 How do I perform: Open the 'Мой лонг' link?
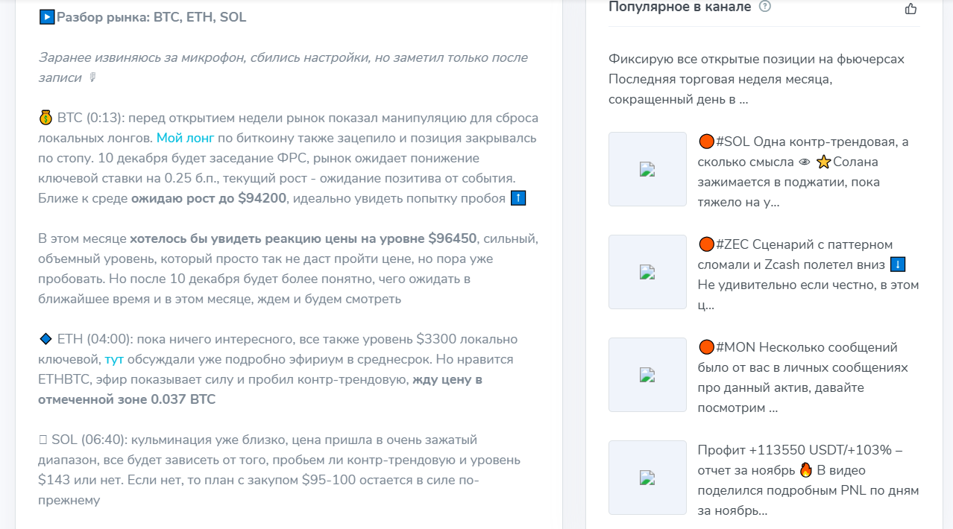click(185, 138)
